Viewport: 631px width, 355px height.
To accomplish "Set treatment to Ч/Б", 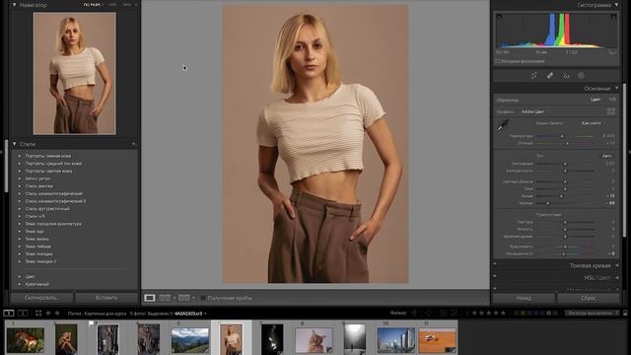I will [612, 100].
